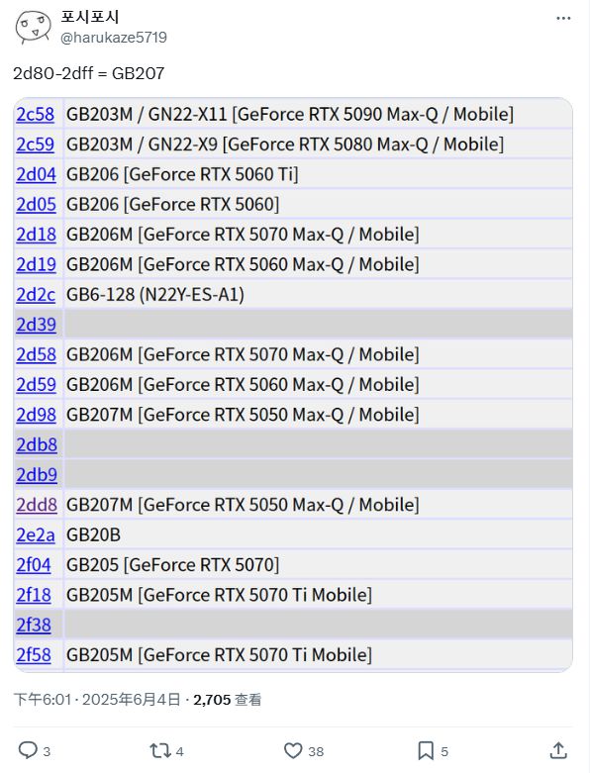Select the GB20B entry text

point(93,535)
